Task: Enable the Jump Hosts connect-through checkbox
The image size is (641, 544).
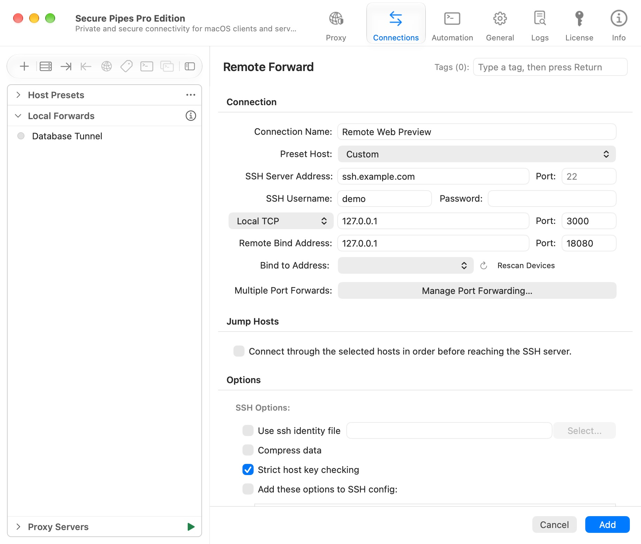Action: click(x=239, y=351)
